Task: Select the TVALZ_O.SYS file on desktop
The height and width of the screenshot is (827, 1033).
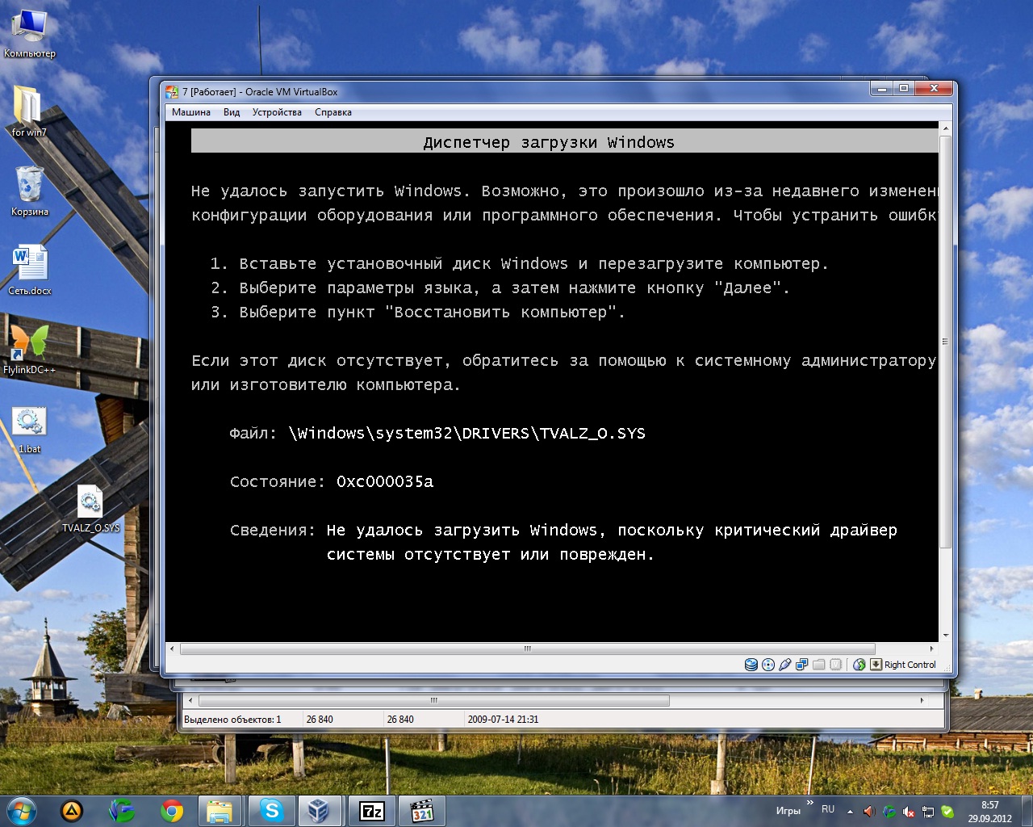Action: pos(90,509)
